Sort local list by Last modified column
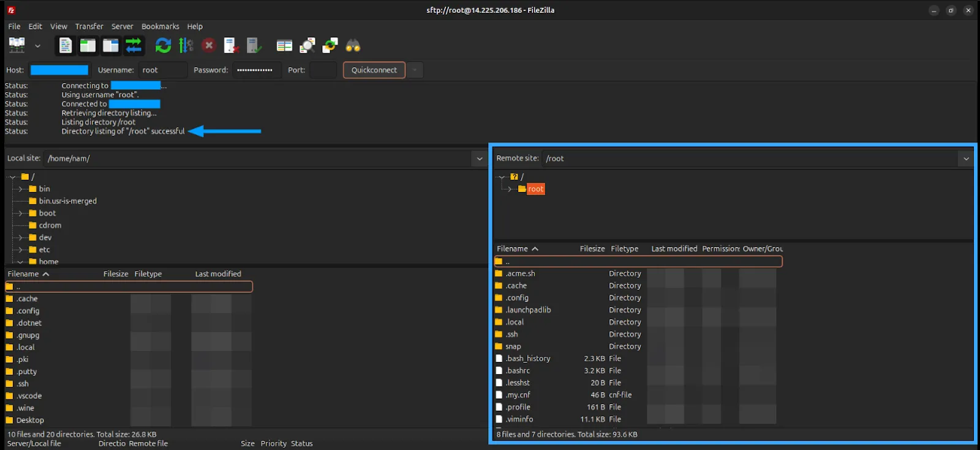Image resolution: width=980 pixels, height=450 pixels. [218, 274]
